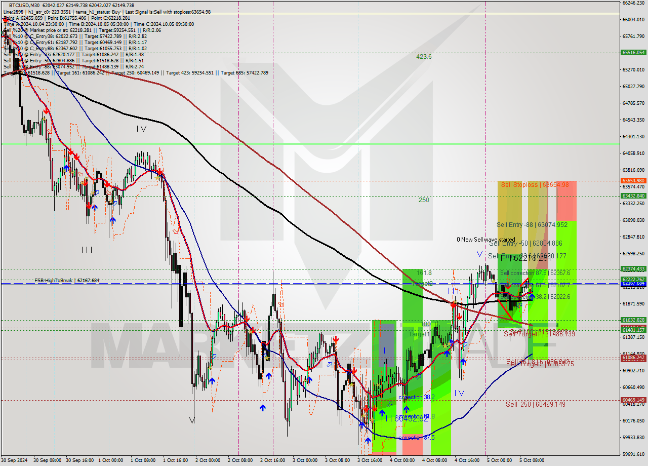This screenshot has height=466, width=648.
Task: Click the '5 Oct 00:00' time label
Action: tap(500, 460)
